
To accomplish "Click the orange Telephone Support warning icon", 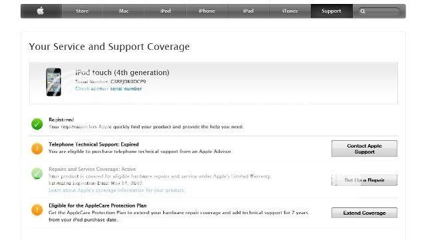I will tap(37, 148).
